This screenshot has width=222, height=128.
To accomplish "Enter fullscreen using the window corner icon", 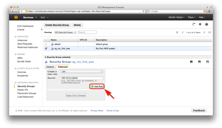I will click(x=211, y=7).
